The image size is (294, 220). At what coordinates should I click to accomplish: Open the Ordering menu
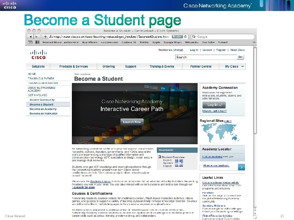click(x=109, y=66)
